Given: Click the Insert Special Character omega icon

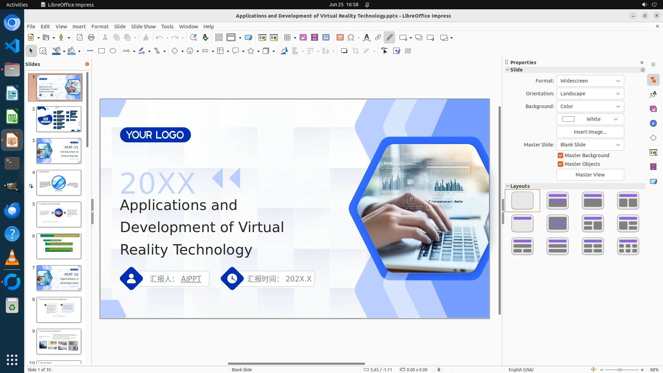Looking at the screenshot, I should [351, 38].
